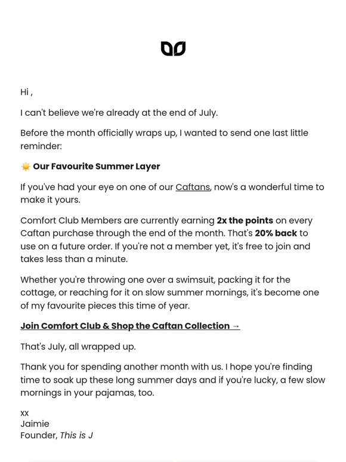Click the Hi greeting line

pos(26,93)
